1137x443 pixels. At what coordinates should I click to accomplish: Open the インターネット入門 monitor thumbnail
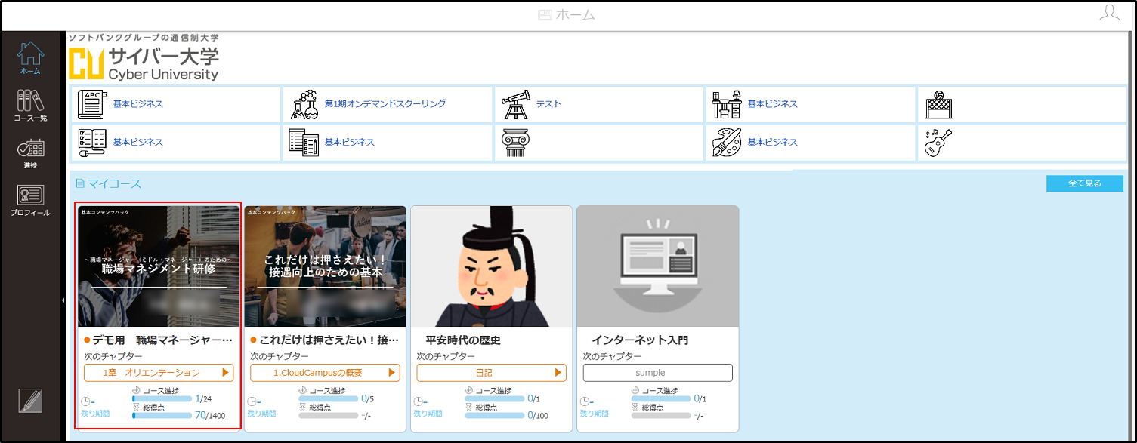(x=658, y=266)
